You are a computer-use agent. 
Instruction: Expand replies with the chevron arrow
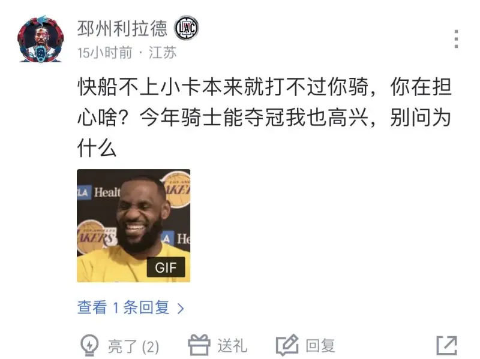[181, 308]
